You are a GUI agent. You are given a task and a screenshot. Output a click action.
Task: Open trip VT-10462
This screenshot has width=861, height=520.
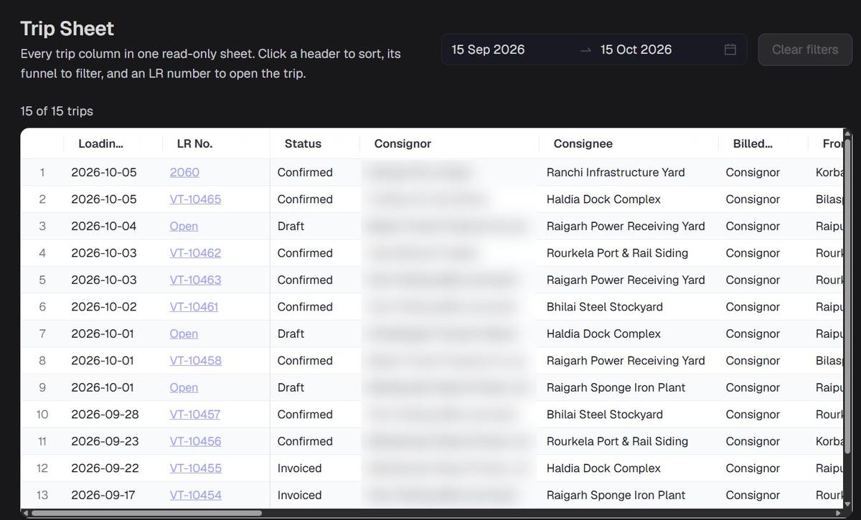coord(195,253)
